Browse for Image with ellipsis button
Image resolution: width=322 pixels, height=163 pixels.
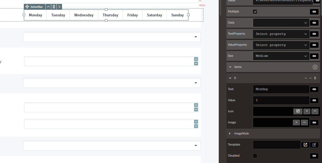(x=304, y=122)
